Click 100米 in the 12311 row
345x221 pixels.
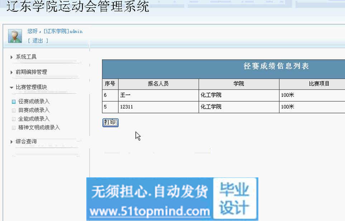287,107
